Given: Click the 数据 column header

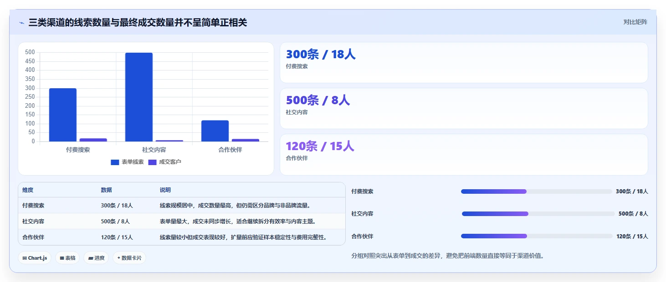Looking at the screenshot, I should (x=107, y=190).
